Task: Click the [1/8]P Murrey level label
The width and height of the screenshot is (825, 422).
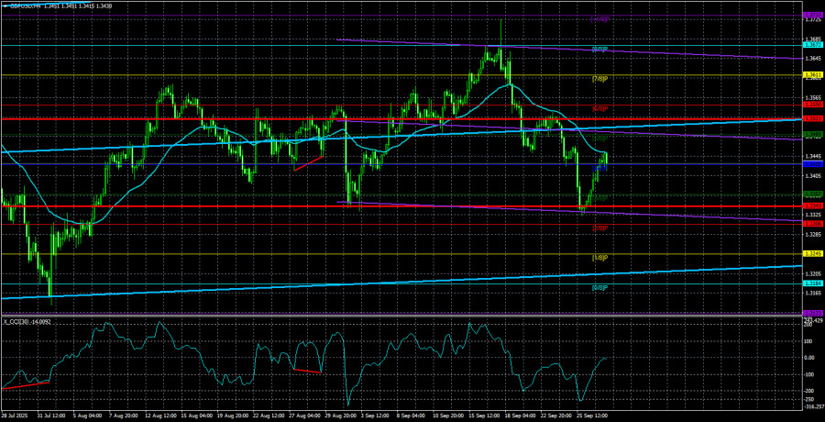Action: click(599, 258)
